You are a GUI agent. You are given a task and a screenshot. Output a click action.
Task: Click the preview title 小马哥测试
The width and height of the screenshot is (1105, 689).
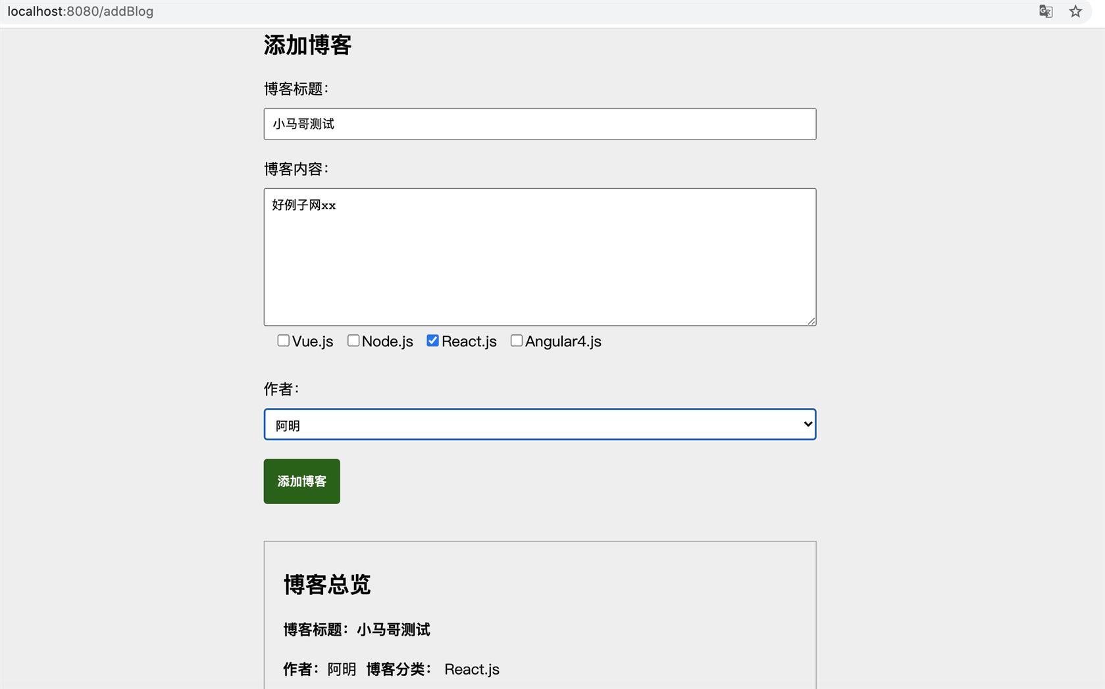tap(393, 630)
